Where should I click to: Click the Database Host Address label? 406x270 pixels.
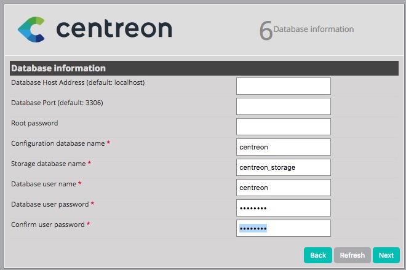(x=78, y=82)
